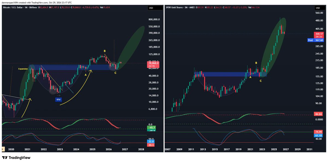Click the blue 32.0 oscillator value

click(x=151, y=142)
